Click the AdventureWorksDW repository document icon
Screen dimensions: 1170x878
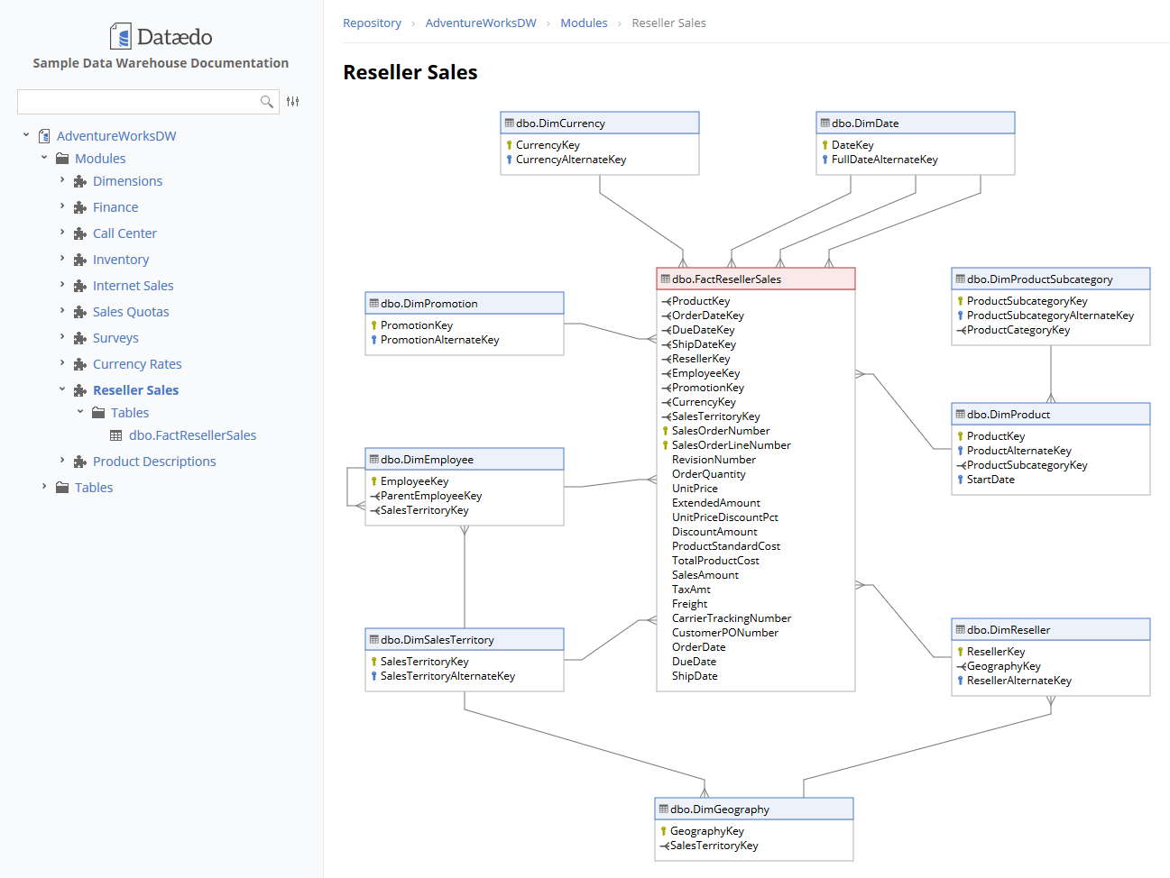(44, 136)
